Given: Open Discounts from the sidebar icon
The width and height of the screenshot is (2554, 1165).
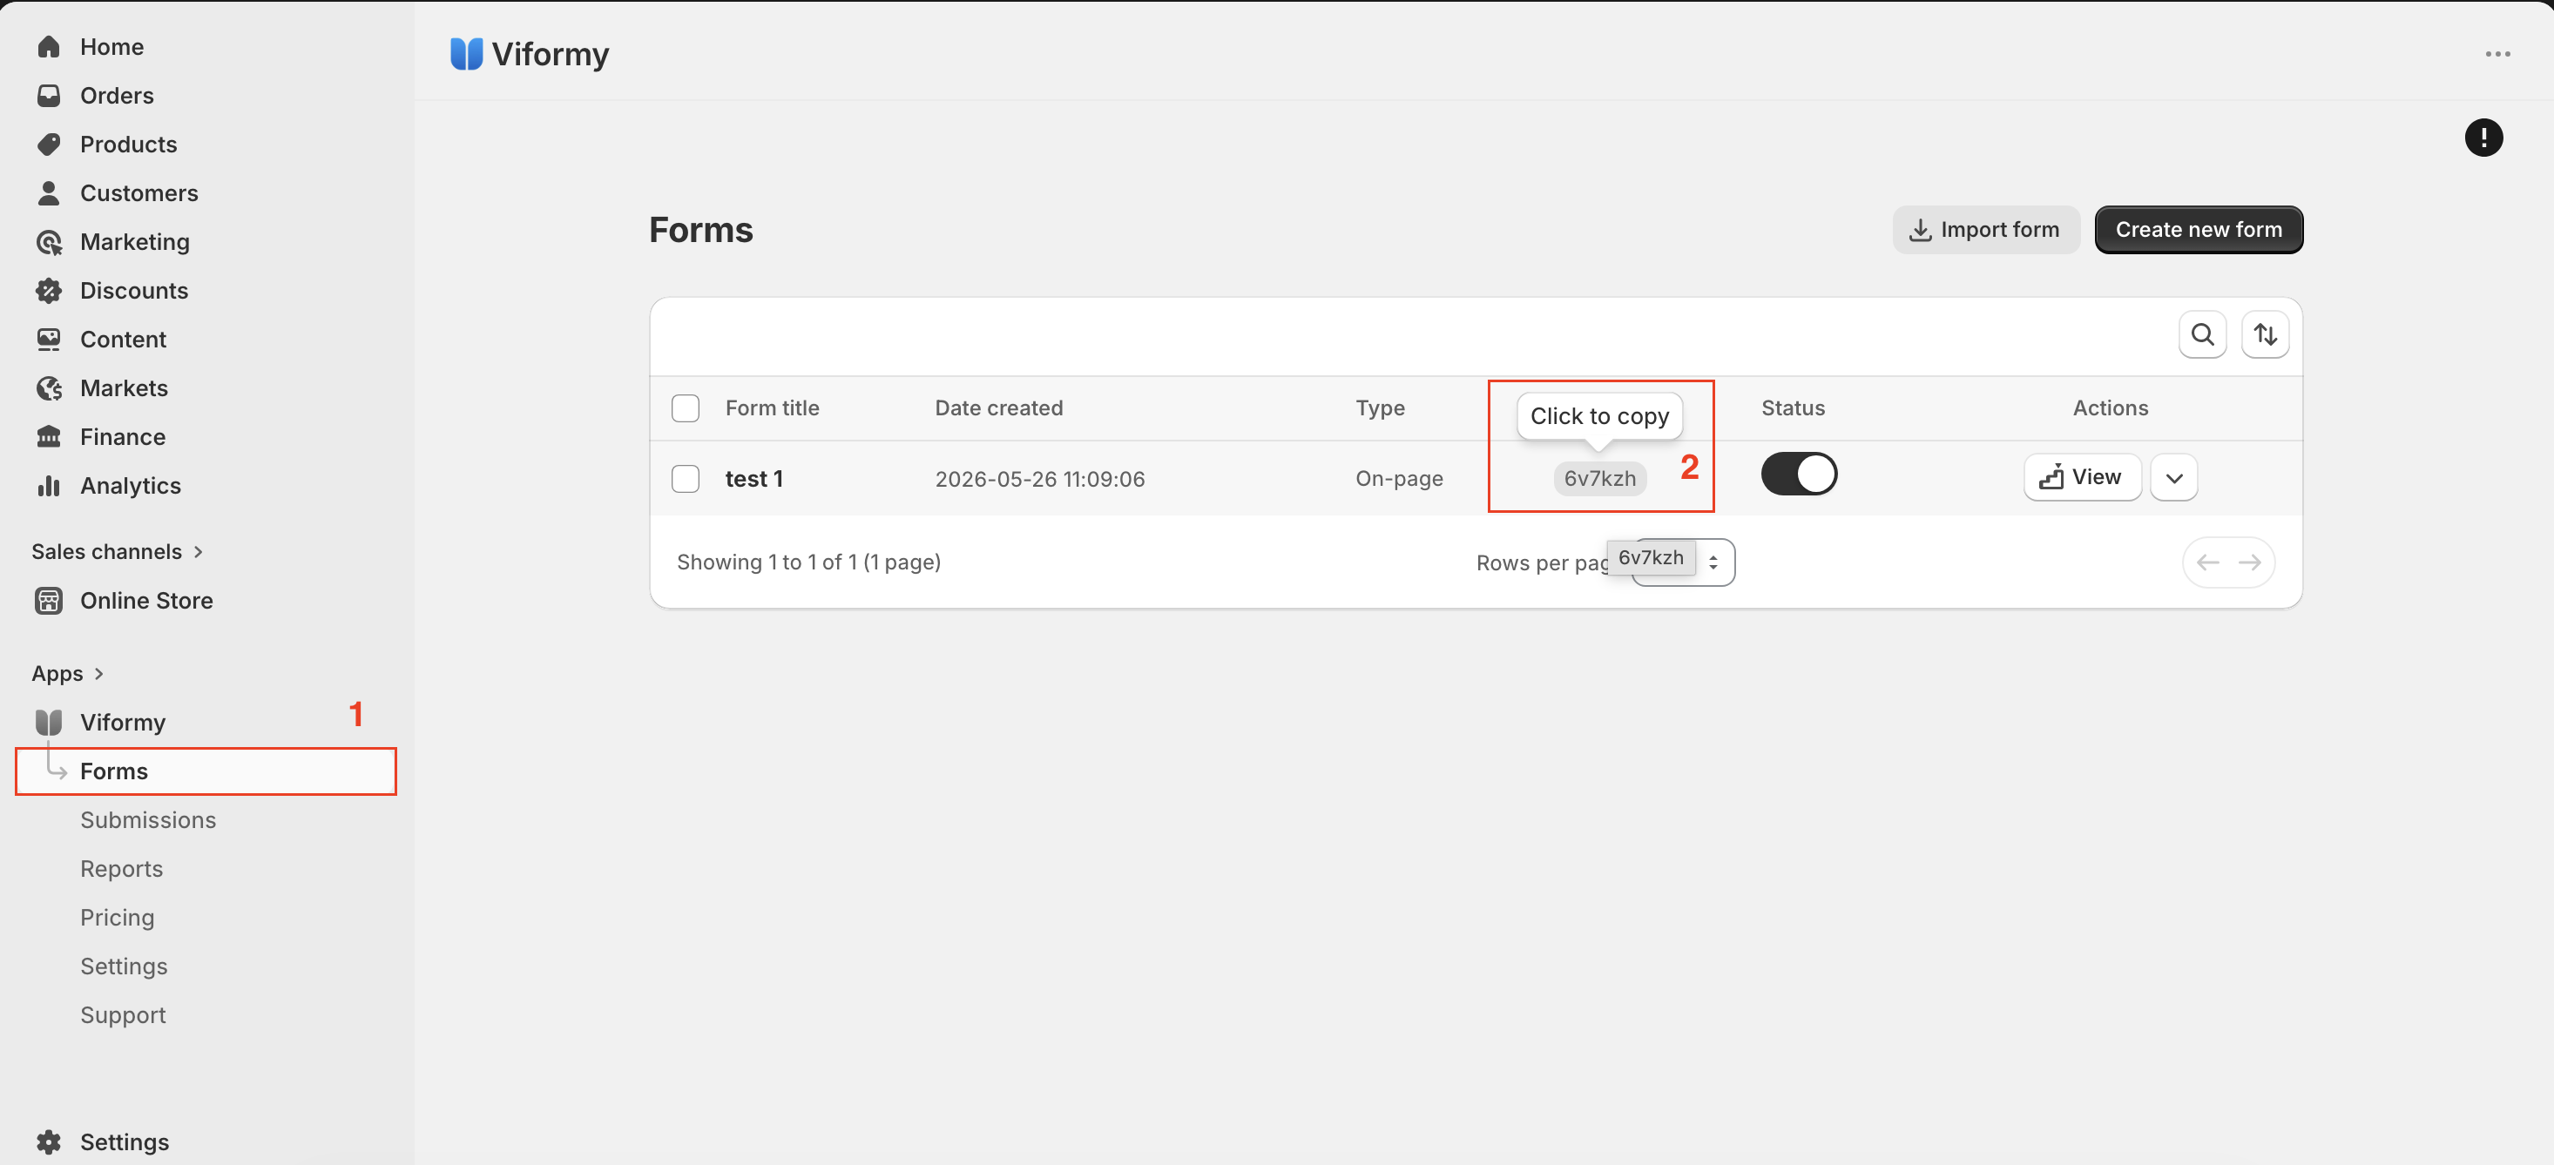Looking at the screenshot, I should [x=49, y=290].
